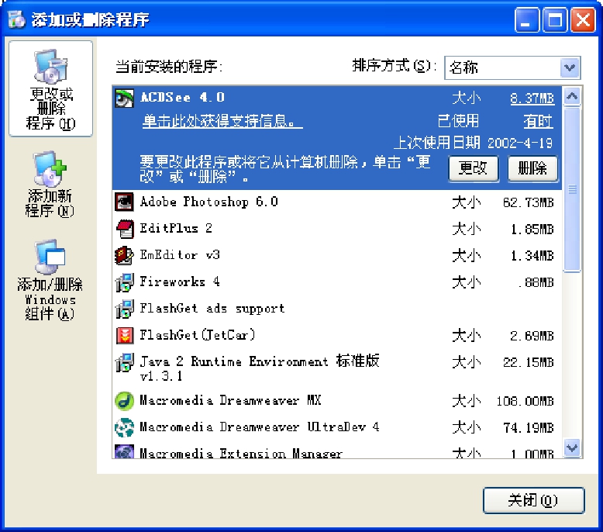Image resolution: width=603 pixels, height=532 pixels.
Task: Click the 62.73MB size value
Action: [529, 202]
